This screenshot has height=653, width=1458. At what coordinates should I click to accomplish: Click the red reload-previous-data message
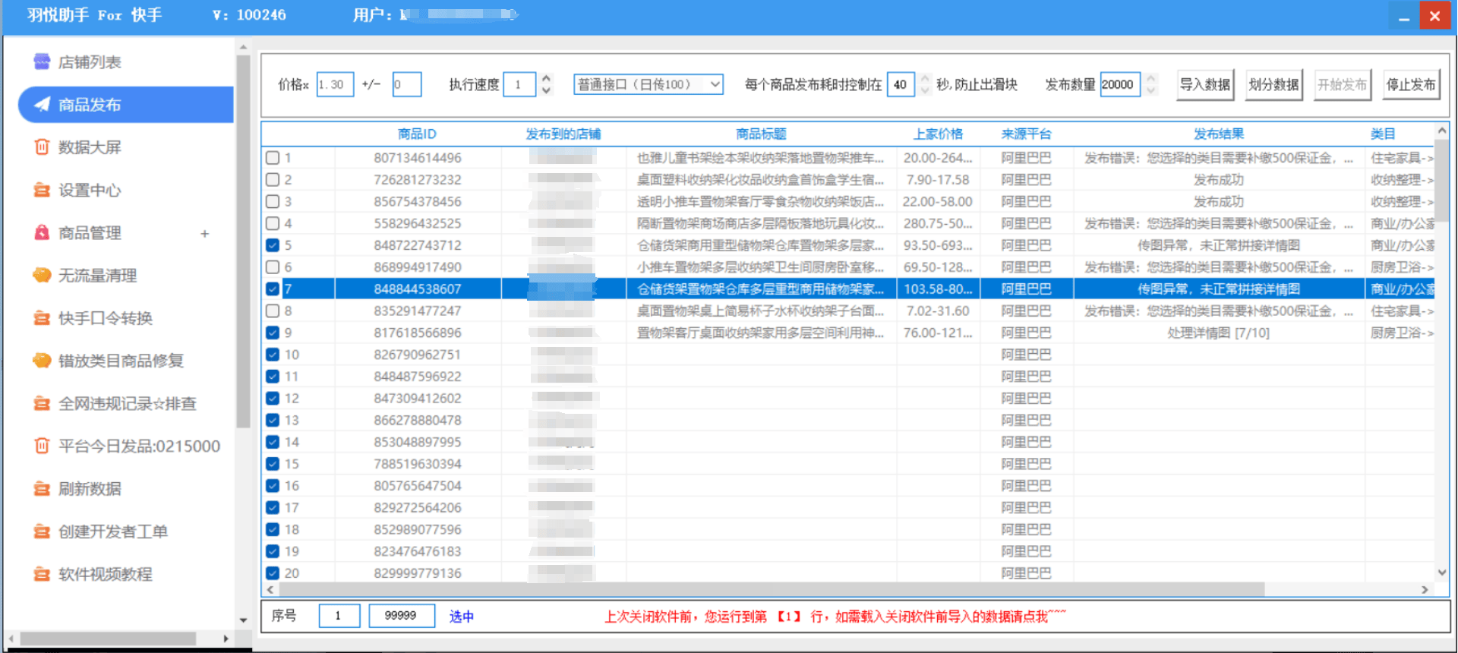[835, 617]
